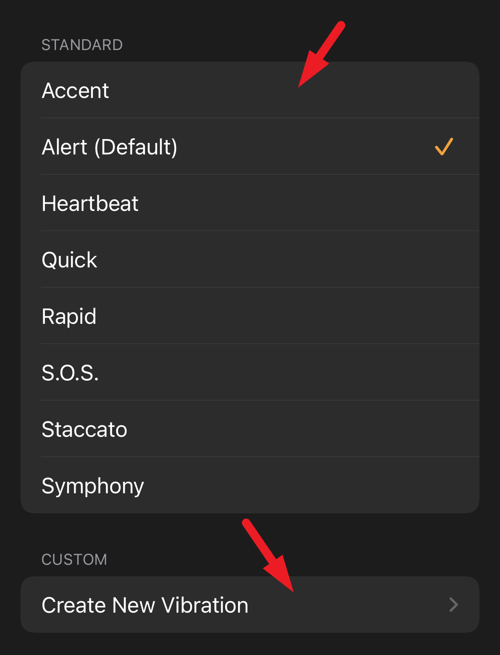Tap the blank background below Create New Vibration

coord(250,644)
